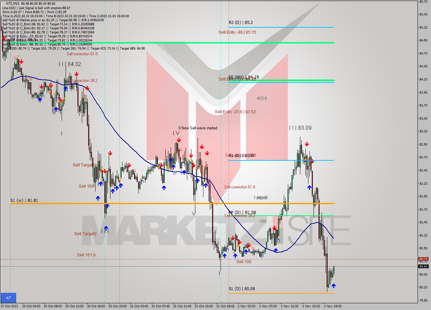Click the 'Sell Entry -88 | 85.15' label
The width and height of the screenshot is (431, 310).
tap(237, 32)
